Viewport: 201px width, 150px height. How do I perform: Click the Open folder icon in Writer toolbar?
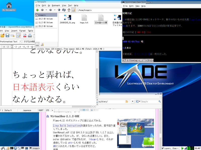(3, 35)
